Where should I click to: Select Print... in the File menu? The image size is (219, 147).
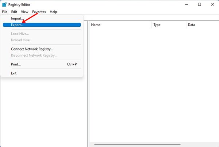point(42,64)
